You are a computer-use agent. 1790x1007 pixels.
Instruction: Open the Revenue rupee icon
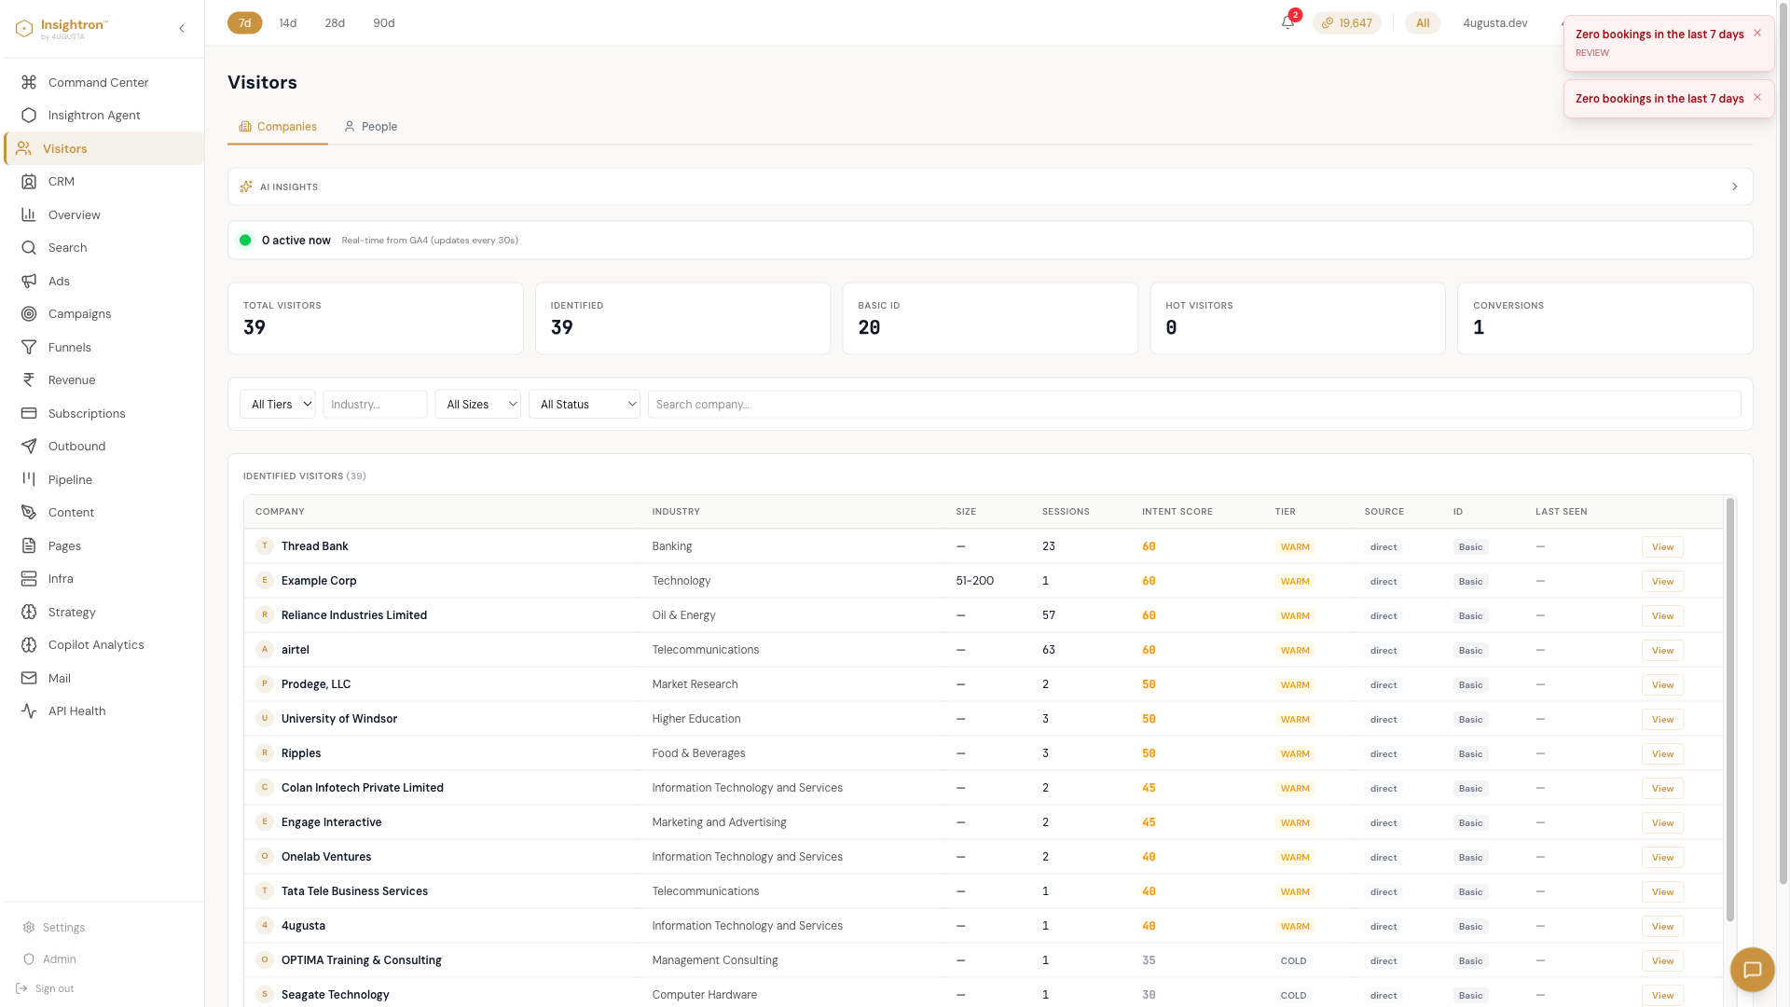click(29, 379)
